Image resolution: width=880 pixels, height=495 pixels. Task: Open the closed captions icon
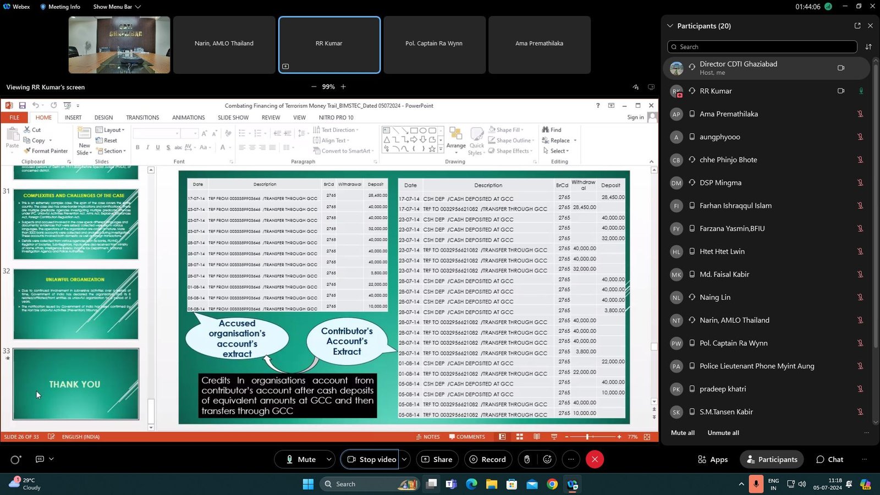[40, 459]
